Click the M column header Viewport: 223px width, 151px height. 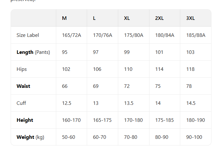(x=64, y=18)
